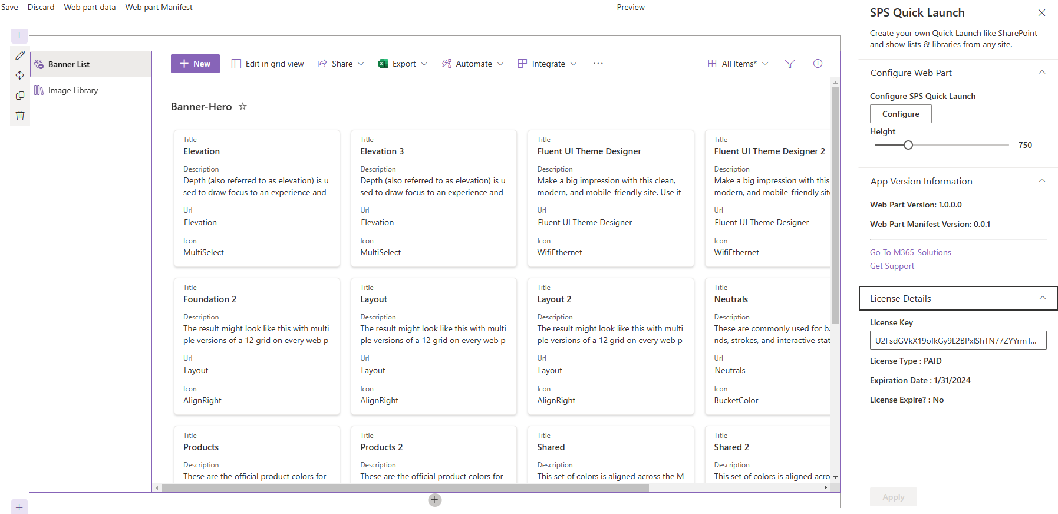Click the move web part icon
The image size is (1058, 514).
19,75
